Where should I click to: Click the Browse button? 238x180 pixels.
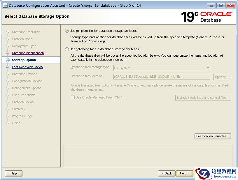[x=222, y=77]
